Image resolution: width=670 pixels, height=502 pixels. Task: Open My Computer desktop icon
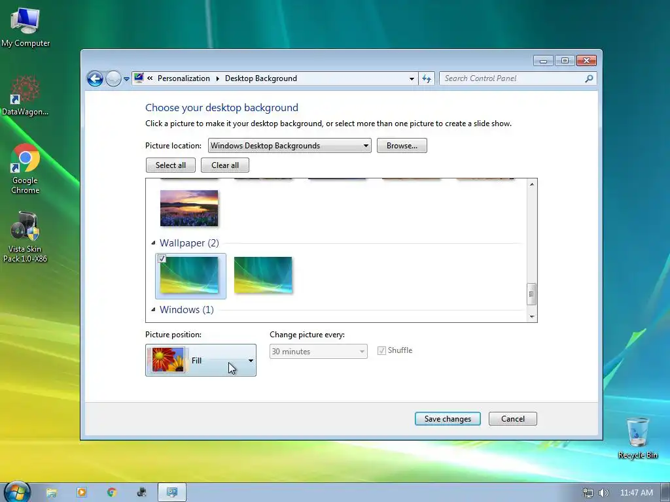pos(26,26)
